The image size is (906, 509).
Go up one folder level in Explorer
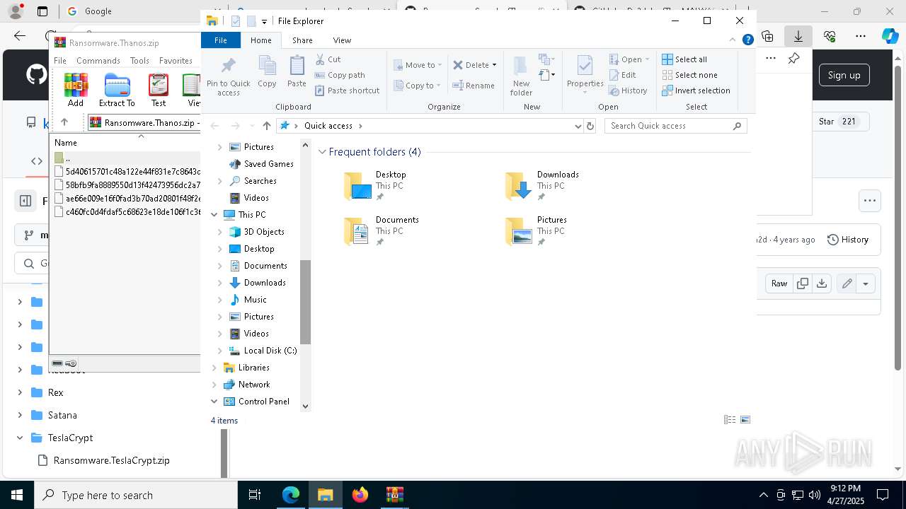click(x=266, y=126)
